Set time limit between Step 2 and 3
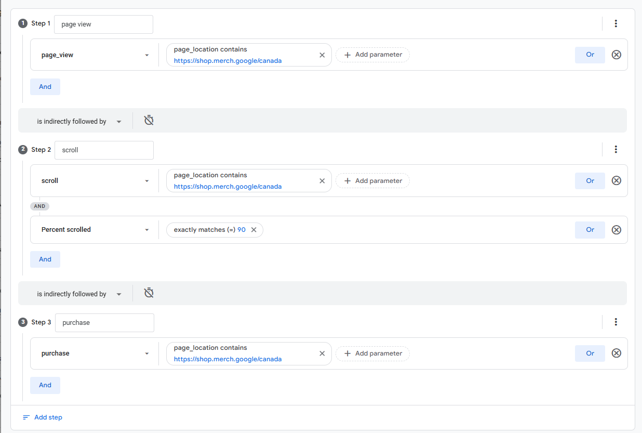 click(149, 293)
